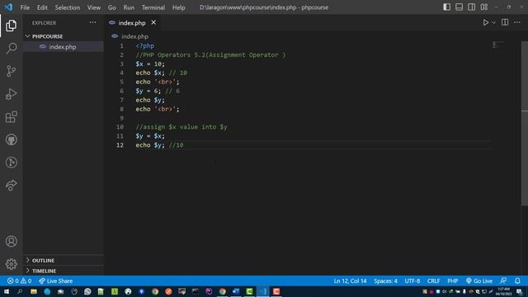Open the Customize Layout icon
Screen dimensions: 528x297
pyautogui.click(x=484, y=7)
